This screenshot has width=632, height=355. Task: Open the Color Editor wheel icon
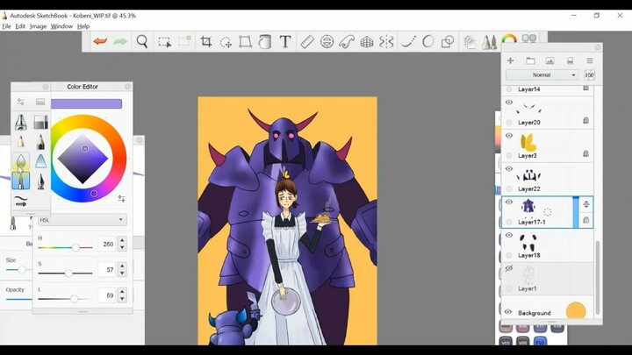(509, 39)
